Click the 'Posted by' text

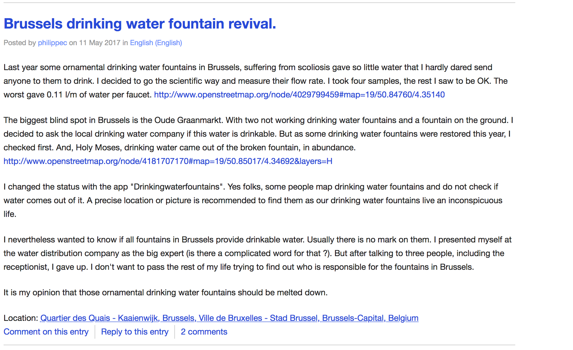(x=20, y=43)
